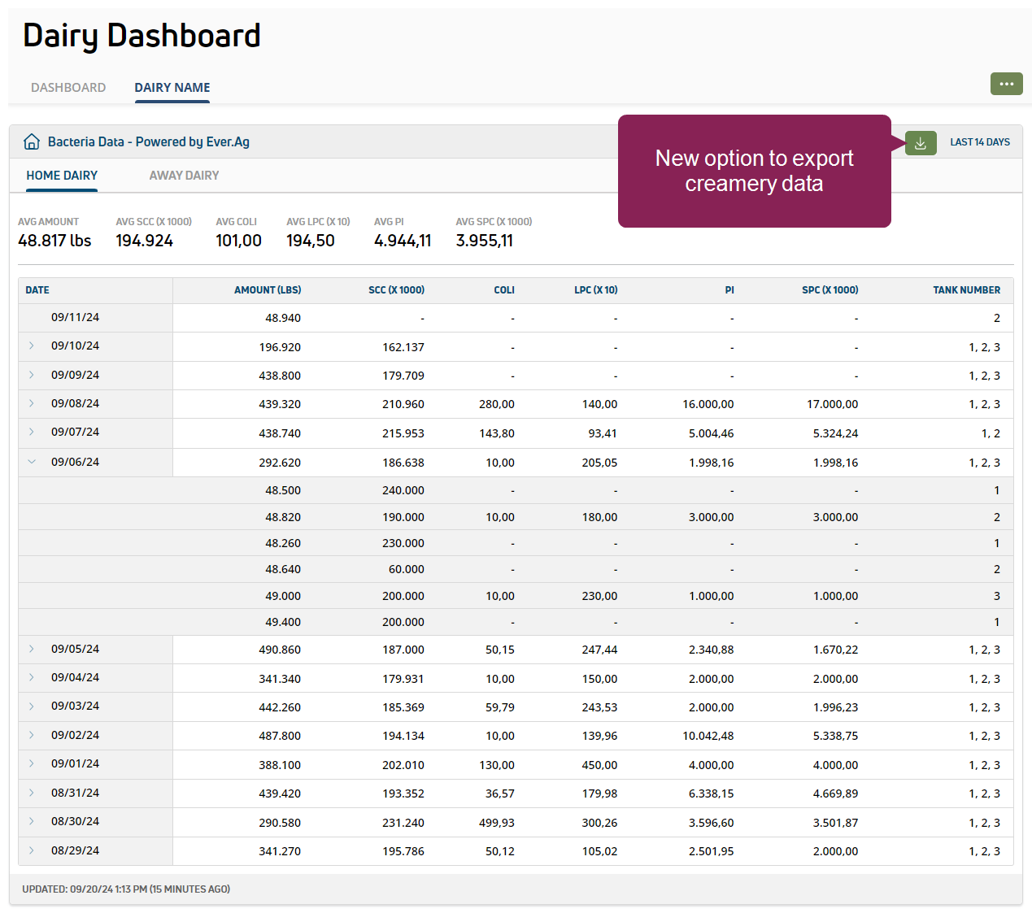Open the three-dot more options menu
The height and width of the screenshot is (913, 1032).
pyautogui.click(x=1006, y=84)
